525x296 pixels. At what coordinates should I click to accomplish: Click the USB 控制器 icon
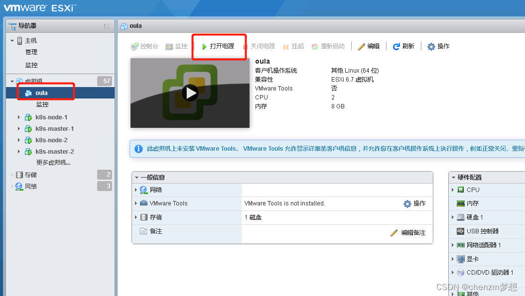(x=461, y=231)
